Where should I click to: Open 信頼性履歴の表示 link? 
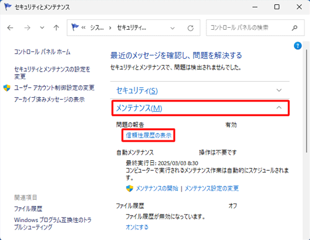[149, 135]
